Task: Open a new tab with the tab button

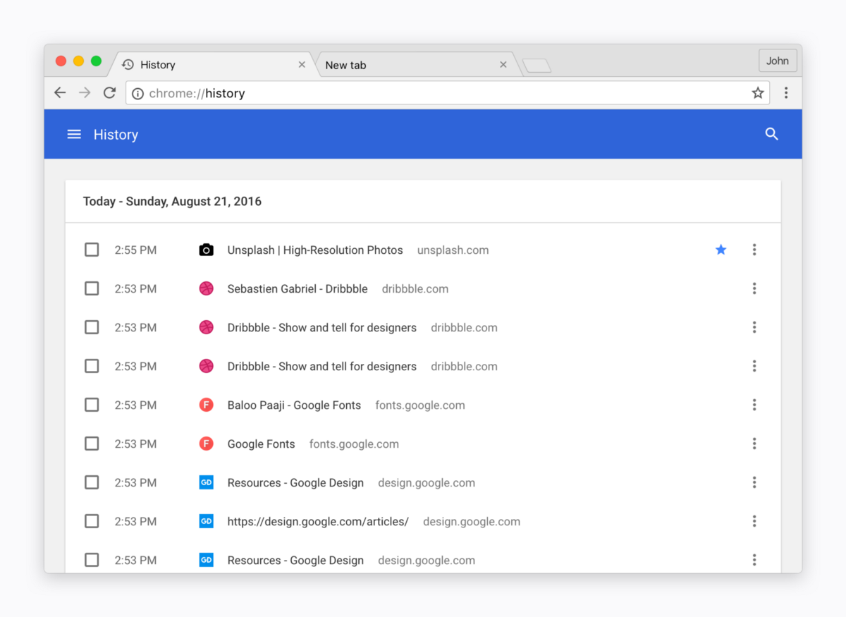Action: 537,66
